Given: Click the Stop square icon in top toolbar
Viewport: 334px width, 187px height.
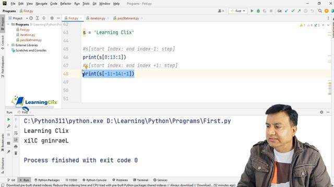Looking at the screenshot, I should [271, 11].
